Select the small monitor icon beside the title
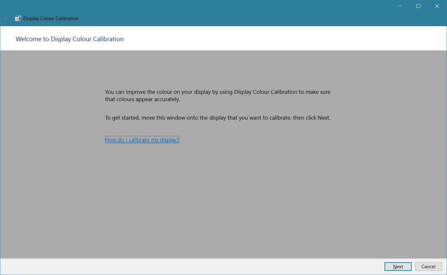Viewport: 447px width, 275px height. (x=18, y=18)
